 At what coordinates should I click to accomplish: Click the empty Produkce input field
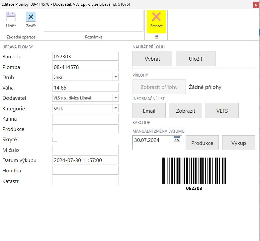click(85, 129)
